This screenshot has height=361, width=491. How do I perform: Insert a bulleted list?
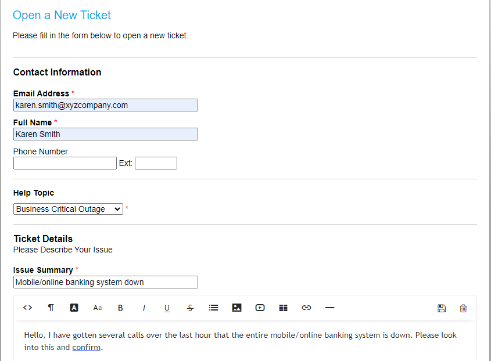pos(213,308)
